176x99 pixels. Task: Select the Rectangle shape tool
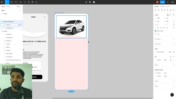point(16,2)
